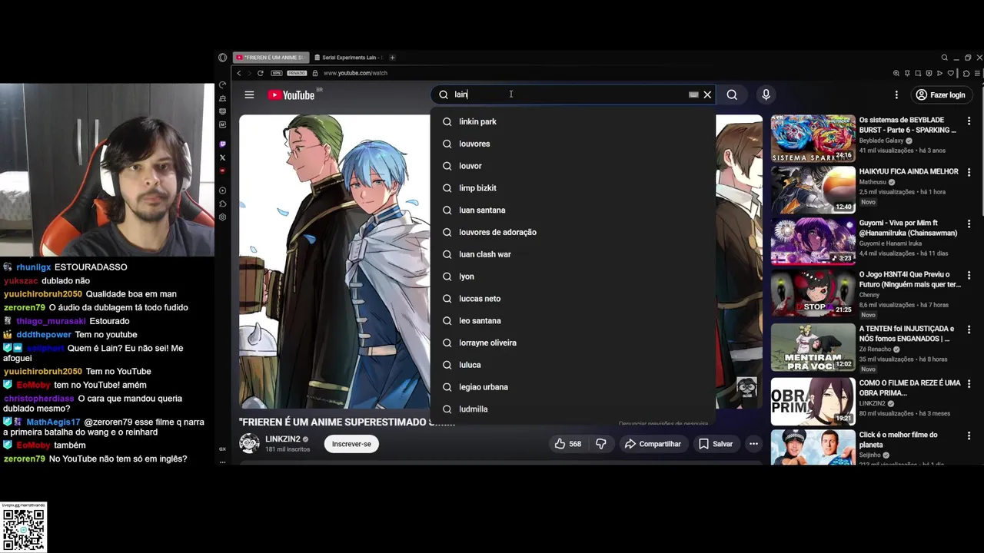Switch to the 'FRIEREN É UM ANIME' browser tab
The height and width of the screenshot is (553, 984).
pyautogui.click(x=271, y=58)
